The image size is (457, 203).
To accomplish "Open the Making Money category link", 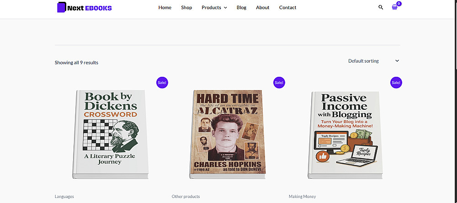I will [302, 197].
